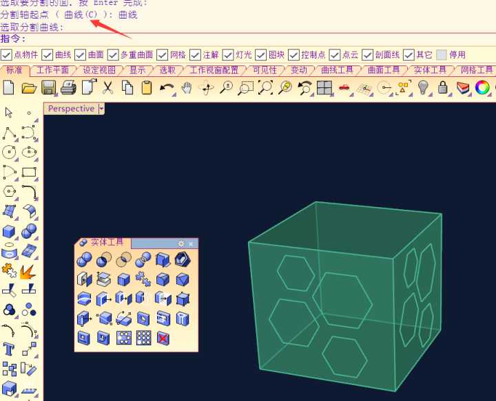Switch to the 实体工具 toolbar tab
The image size is (496, 401).
[430, 70]
